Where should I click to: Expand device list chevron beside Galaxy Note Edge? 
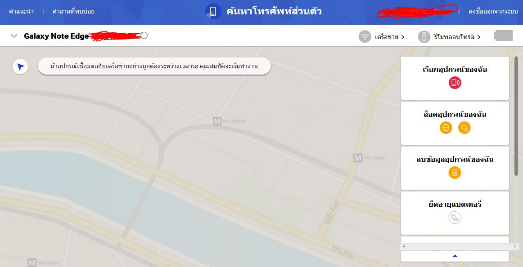[x=14, y=36]
